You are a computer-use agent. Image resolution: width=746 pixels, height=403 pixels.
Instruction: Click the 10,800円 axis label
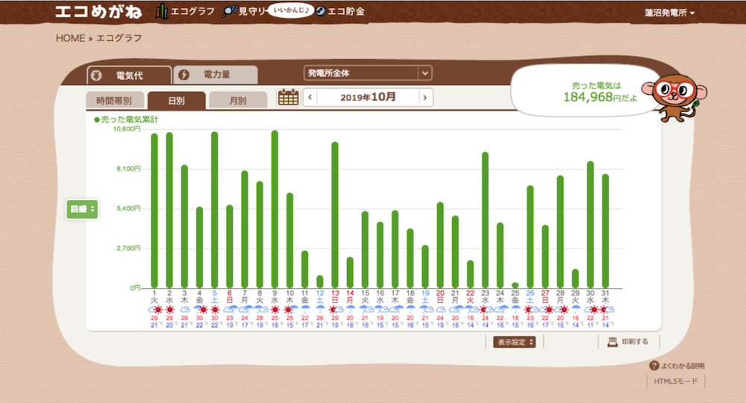[127, 129]
